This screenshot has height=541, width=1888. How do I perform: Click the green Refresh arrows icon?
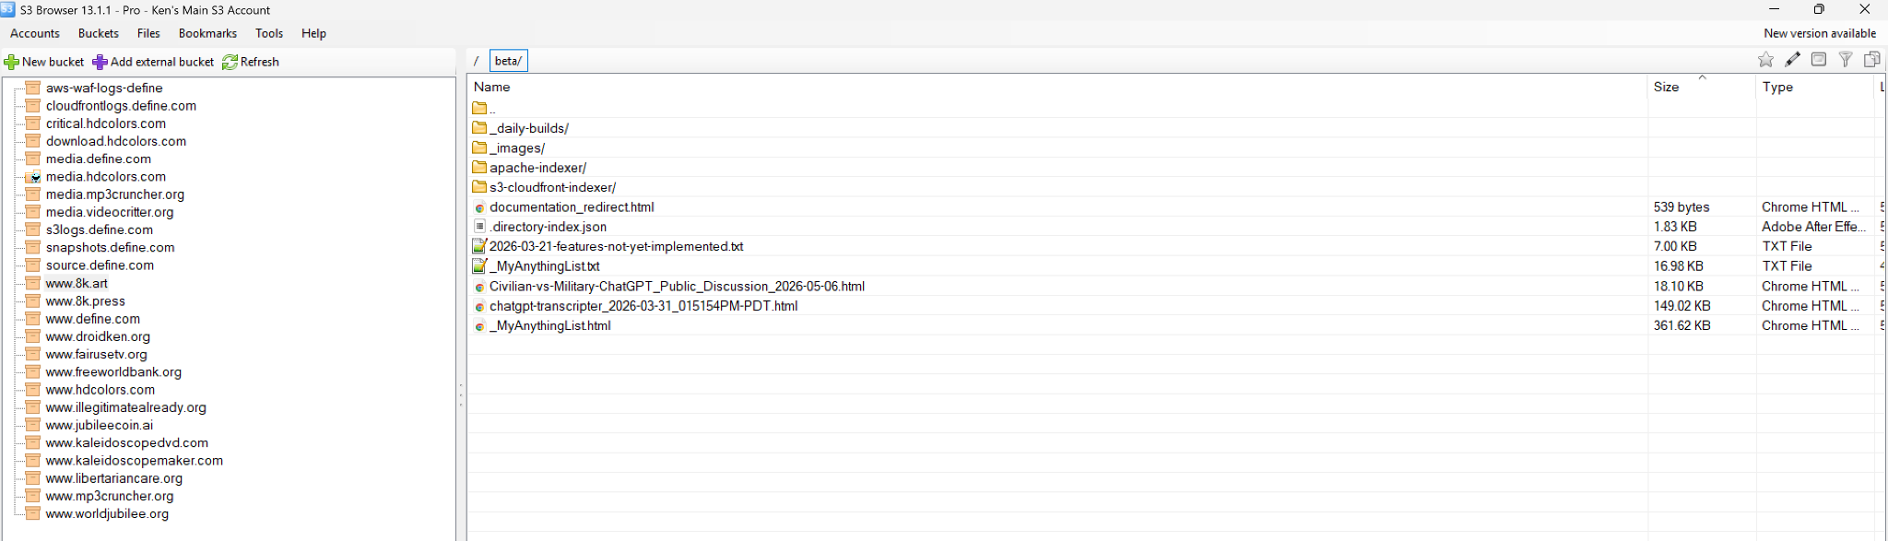pyautogui.click(x=230, y=63)
